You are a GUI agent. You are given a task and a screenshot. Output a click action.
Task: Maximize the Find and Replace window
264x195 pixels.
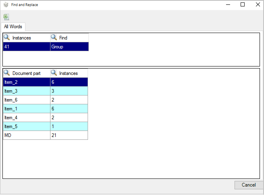(x=243, y=4)
